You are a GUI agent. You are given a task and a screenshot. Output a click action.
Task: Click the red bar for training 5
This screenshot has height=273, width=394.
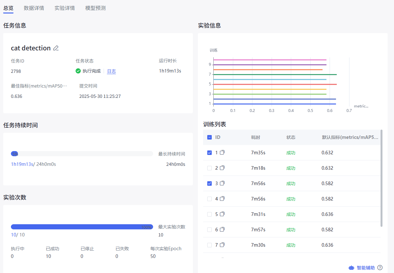275,84
